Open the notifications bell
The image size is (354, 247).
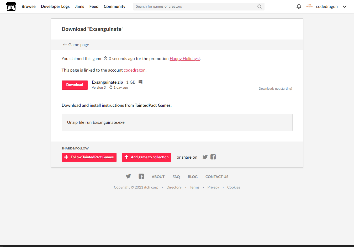pyautogui.click(x=299, y=7)
